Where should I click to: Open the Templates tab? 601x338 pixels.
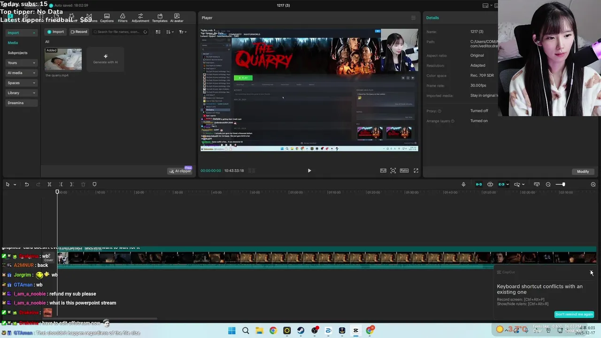pyautogui.click(x=160, y=18)
